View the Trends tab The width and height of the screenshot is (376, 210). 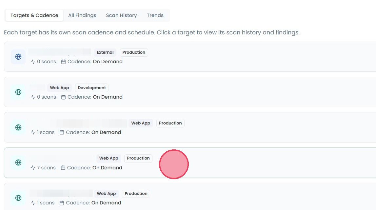coord(155,15)
